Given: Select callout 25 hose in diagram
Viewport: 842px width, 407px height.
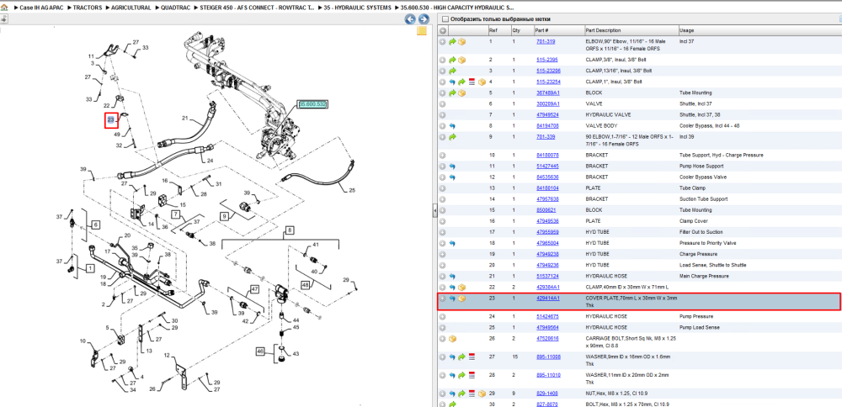Looking at the screenshot, I should [x=352, y=190].
